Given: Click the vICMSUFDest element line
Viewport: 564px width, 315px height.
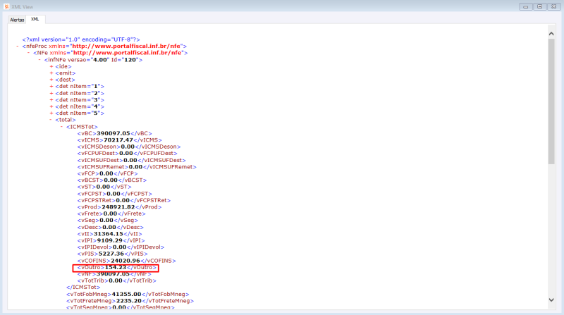Looking at the screenshot, I should 131,161.
